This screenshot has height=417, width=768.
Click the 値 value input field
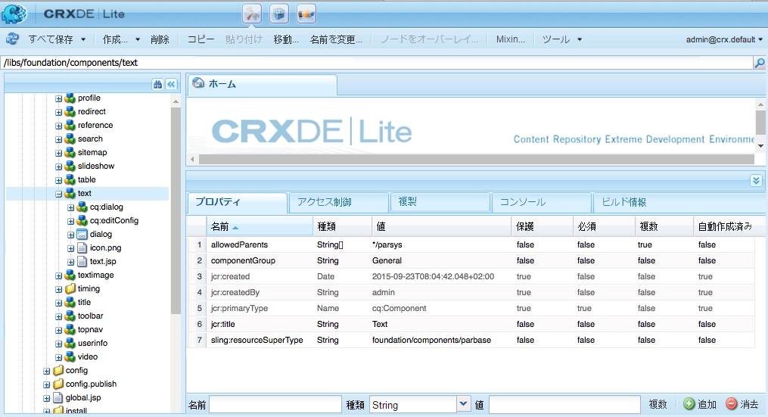point(564,405)
